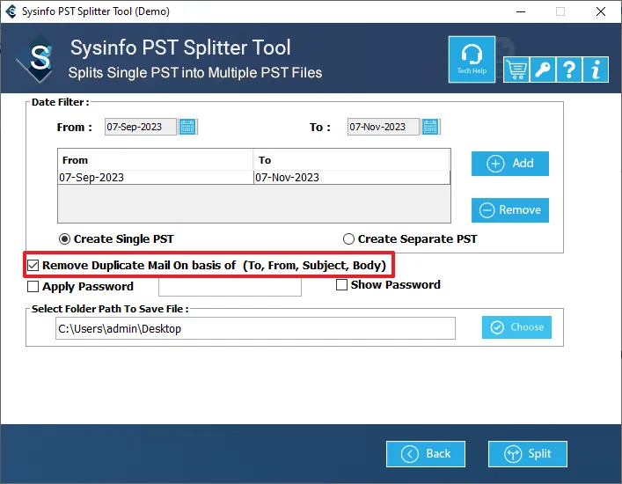The height and width of the screenshot is (484, 622).
Task: Click the title bar app icon
Action: tap(11, 11)
